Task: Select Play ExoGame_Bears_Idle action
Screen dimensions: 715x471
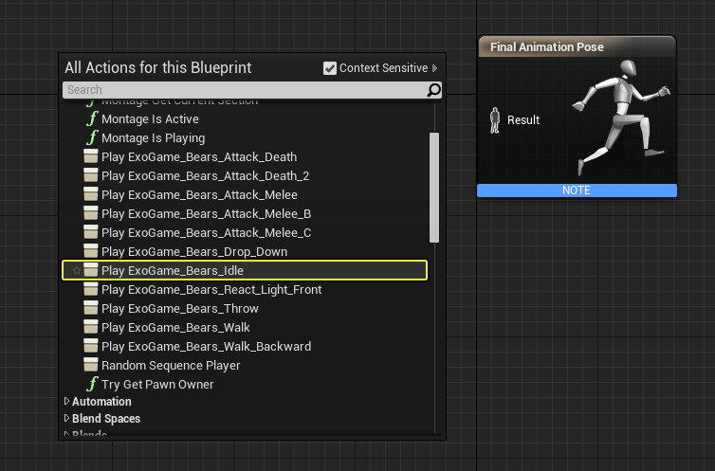Action: pos(173,271)
